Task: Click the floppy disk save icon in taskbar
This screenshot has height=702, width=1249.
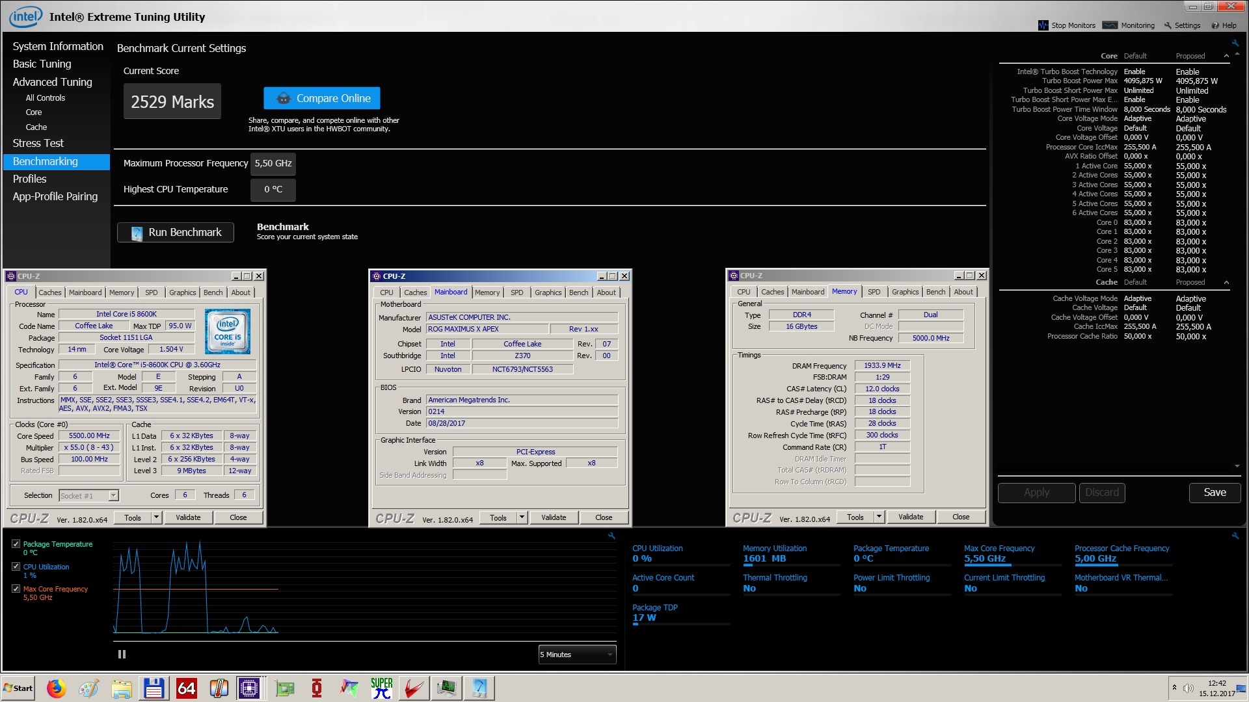Action: (154, 688)
